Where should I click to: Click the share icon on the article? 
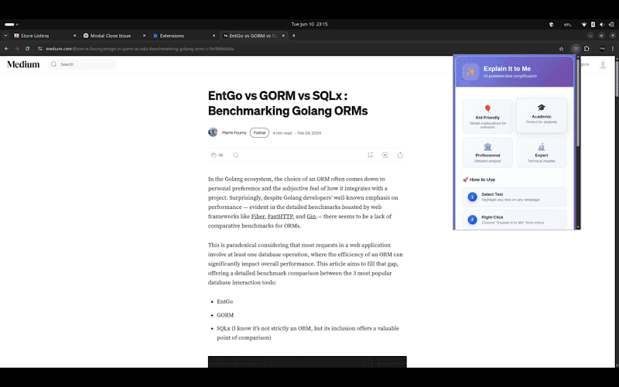pos(400,156)
